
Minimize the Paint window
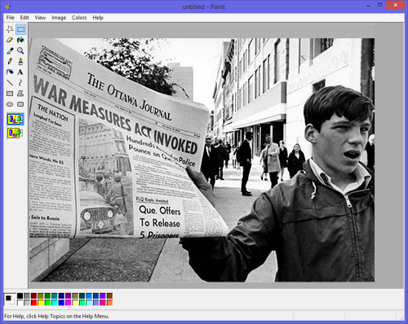(x=369, y=6)
